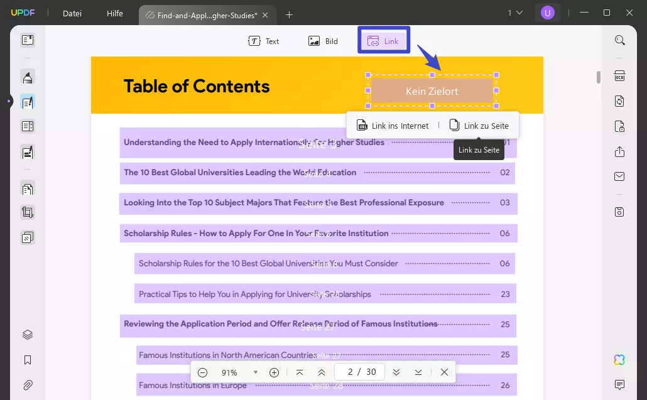Screen dimensions: 647x400
Task: Select the Bild image tool
Action: (x=323, y=41)
